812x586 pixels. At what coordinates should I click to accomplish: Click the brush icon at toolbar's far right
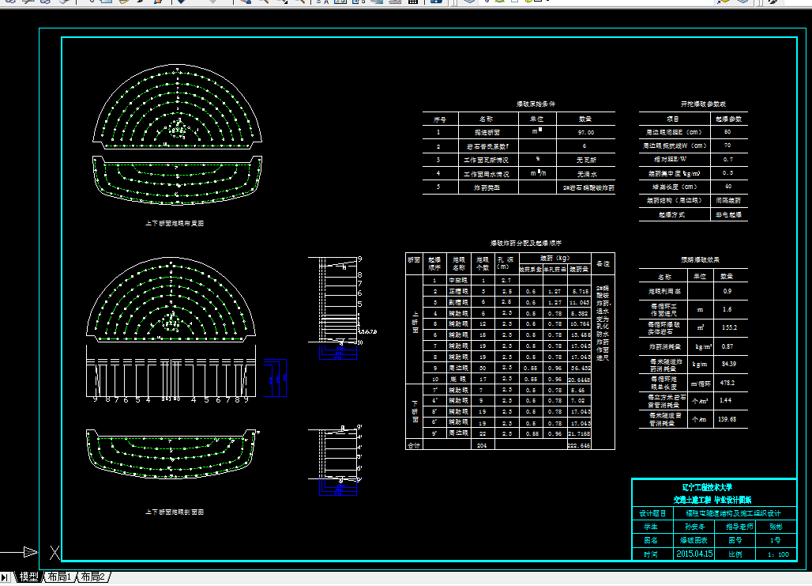tap(773, 2)
